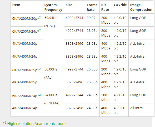
Task: Click the 25.00p cell in the 4992x3744 row
Action: coord(92,72)
